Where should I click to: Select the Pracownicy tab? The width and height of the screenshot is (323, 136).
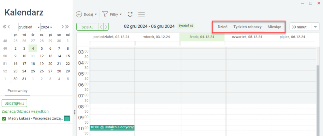pyautogui.click(x=18, y=91)
